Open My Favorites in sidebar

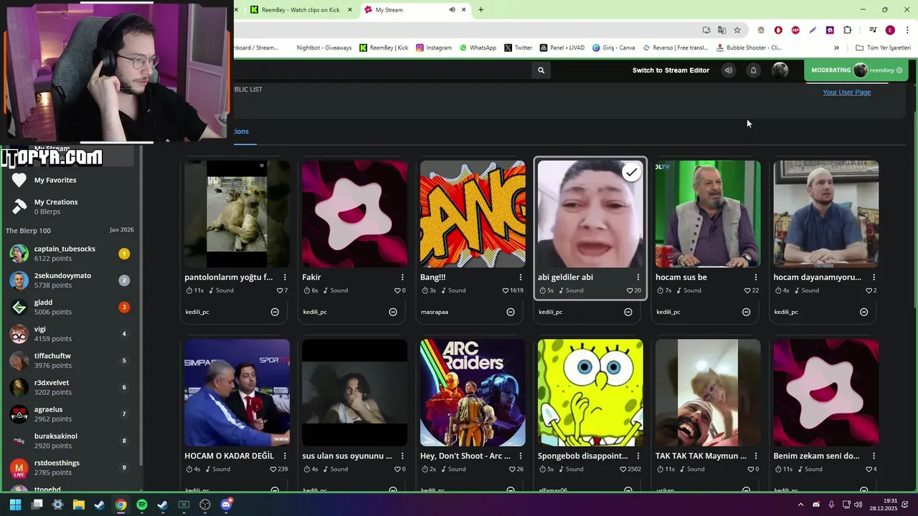(x=55, y=180)
